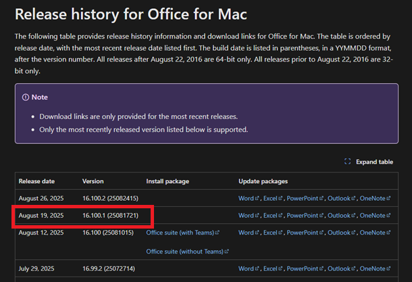Click the Release date column header
Image resolution: width=412 pixels, height=282 pixels.
[x=36, y=181]
